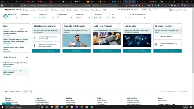Go back with the browser back arrow

point(2,5)
